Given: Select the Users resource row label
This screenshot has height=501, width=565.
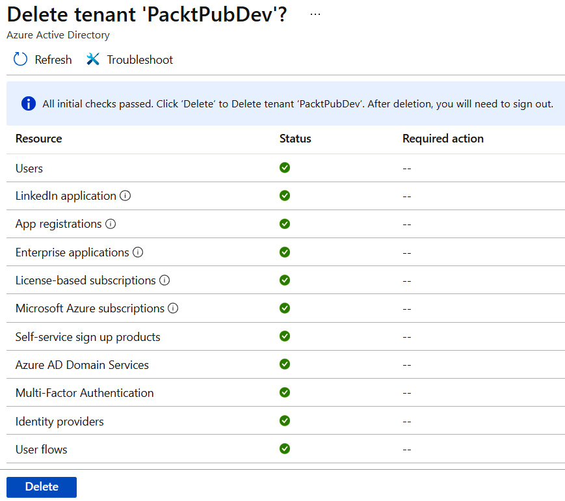Looking at the screenshot, I should (29, 169).
